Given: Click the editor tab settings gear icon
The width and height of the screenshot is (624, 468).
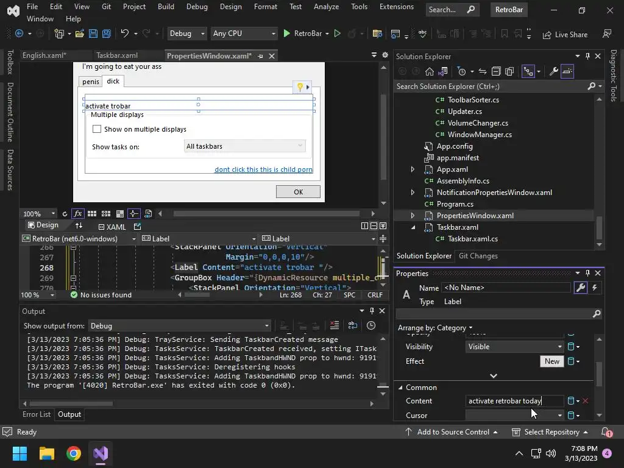Looking at the screenshot, I should pyautogui.click(x=385, y=55).
